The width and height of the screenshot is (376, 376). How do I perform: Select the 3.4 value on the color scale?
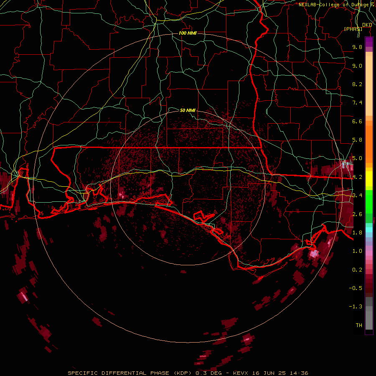pyautogui.click(x=357, y=196)
